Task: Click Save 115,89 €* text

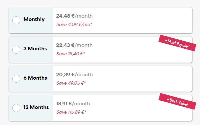Action: 71,112
